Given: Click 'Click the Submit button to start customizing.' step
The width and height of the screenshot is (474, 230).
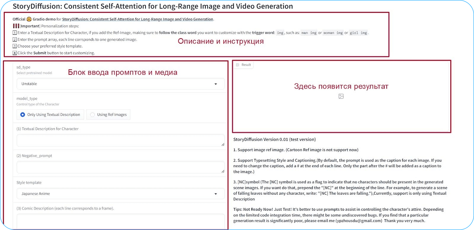Looking at the screenshot, I should [54, 53].
